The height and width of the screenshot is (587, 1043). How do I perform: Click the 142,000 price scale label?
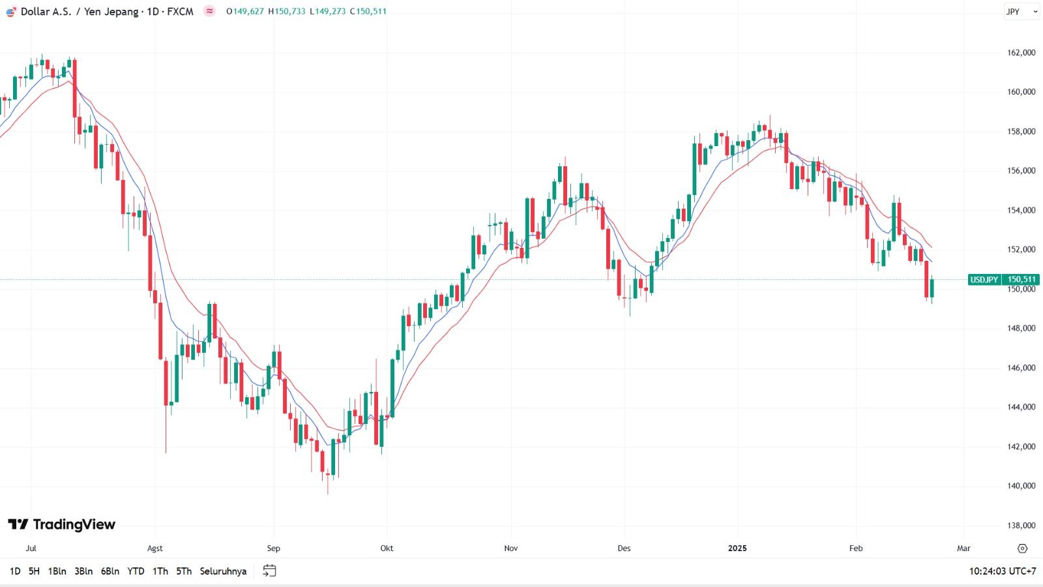pos(1021,447)
